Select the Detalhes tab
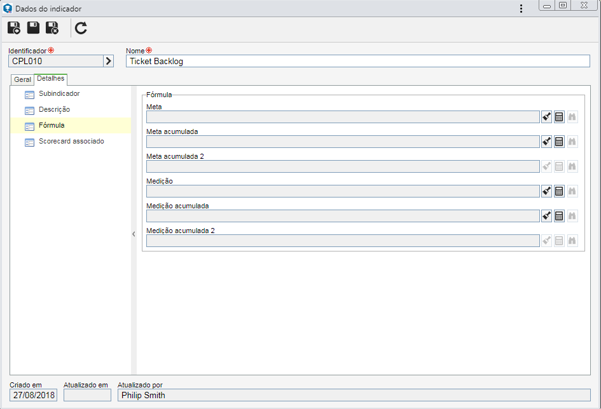601x409 pixels. pyautogui.click(x=51, y=79)
